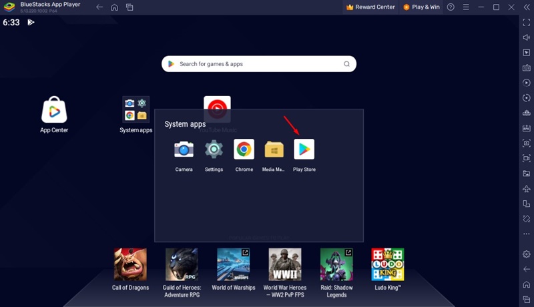Open BlueStacks settings gear in sidebar
Image resolution: width=534 pixels, height=307 pixels.
tap(527, 254)
